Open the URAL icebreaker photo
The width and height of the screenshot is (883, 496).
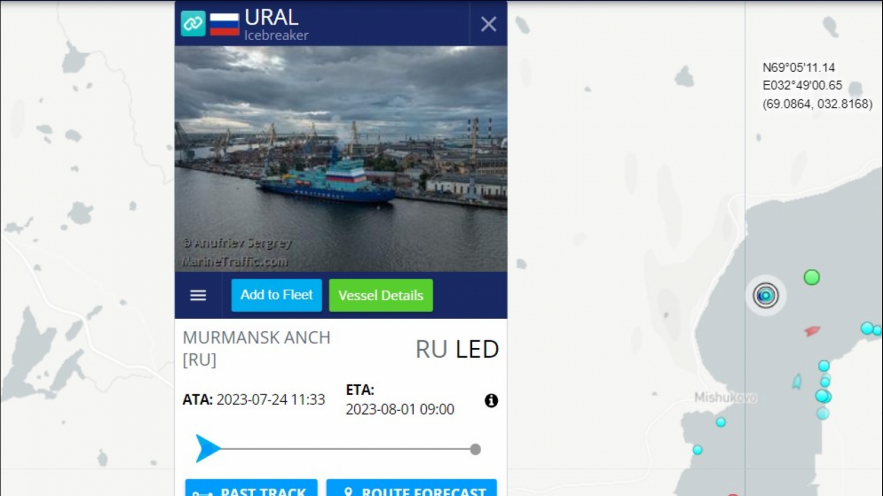(x=341, y=159)
